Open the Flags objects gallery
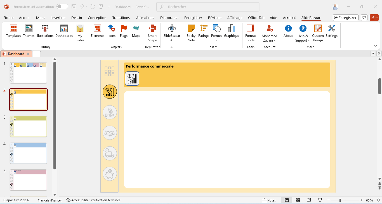Image resolution: width=382 pixels, height=204 pixels. tap(124, 31)
